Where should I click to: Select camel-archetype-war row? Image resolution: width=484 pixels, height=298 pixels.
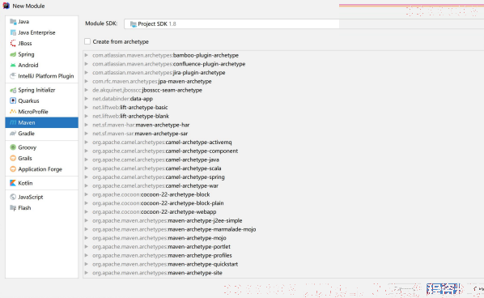(x=283, y=186)
